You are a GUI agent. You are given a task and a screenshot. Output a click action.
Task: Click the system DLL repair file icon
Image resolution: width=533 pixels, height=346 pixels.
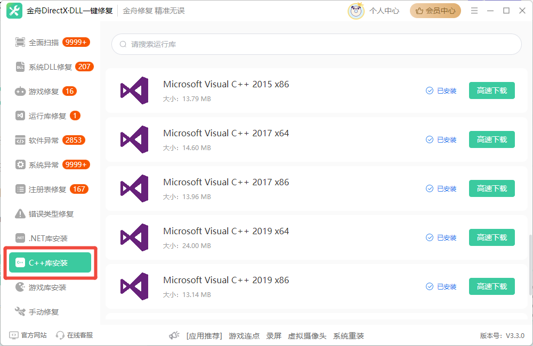tap(20, 67)
